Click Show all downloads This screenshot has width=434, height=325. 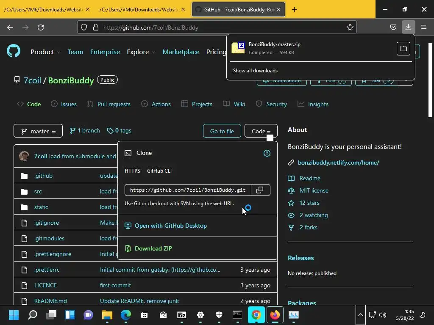pyautogui.click(x=255, y=71)
